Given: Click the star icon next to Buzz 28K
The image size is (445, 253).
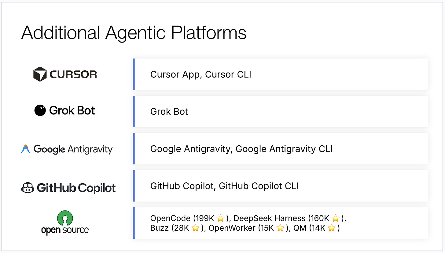Looking at the screenshot, I should tap(196, 228).
